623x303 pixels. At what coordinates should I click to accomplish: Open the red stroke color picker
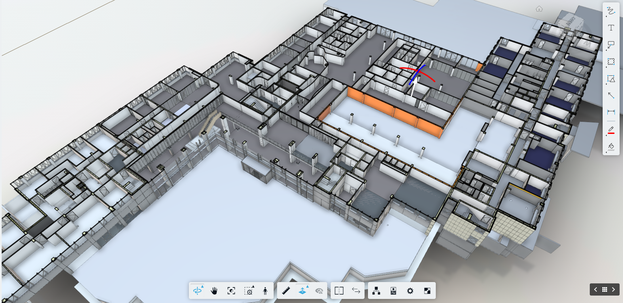(x=611, y=130)
